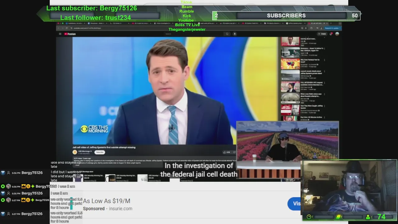The height and width of the screenshot is (224, 398).
Task: Click Create button in YouTube header
Action: click(322, 34)
